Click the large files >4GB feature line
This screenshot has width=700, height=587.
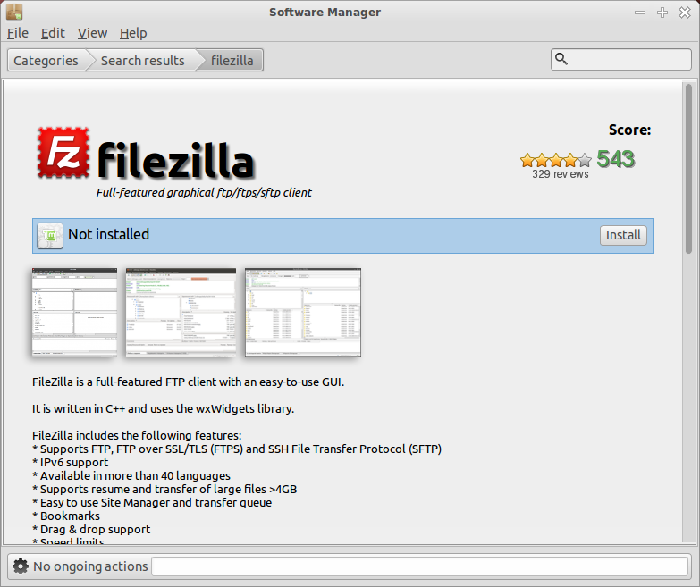[164, 489]
